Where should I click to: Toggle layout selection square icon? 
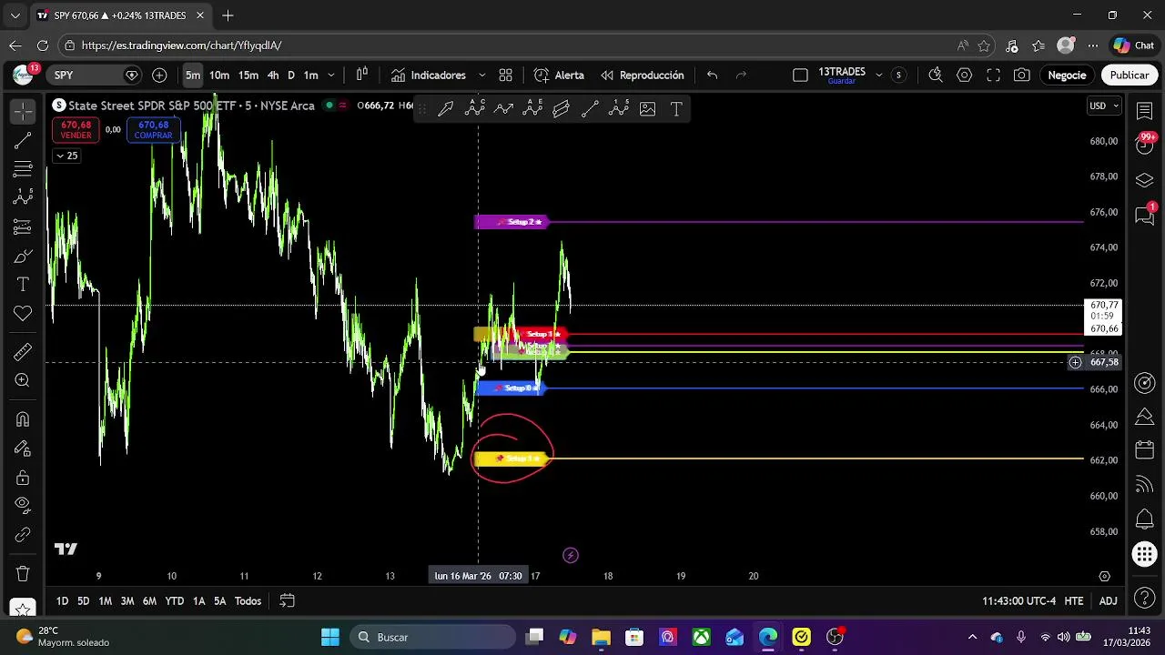point(800,76)
